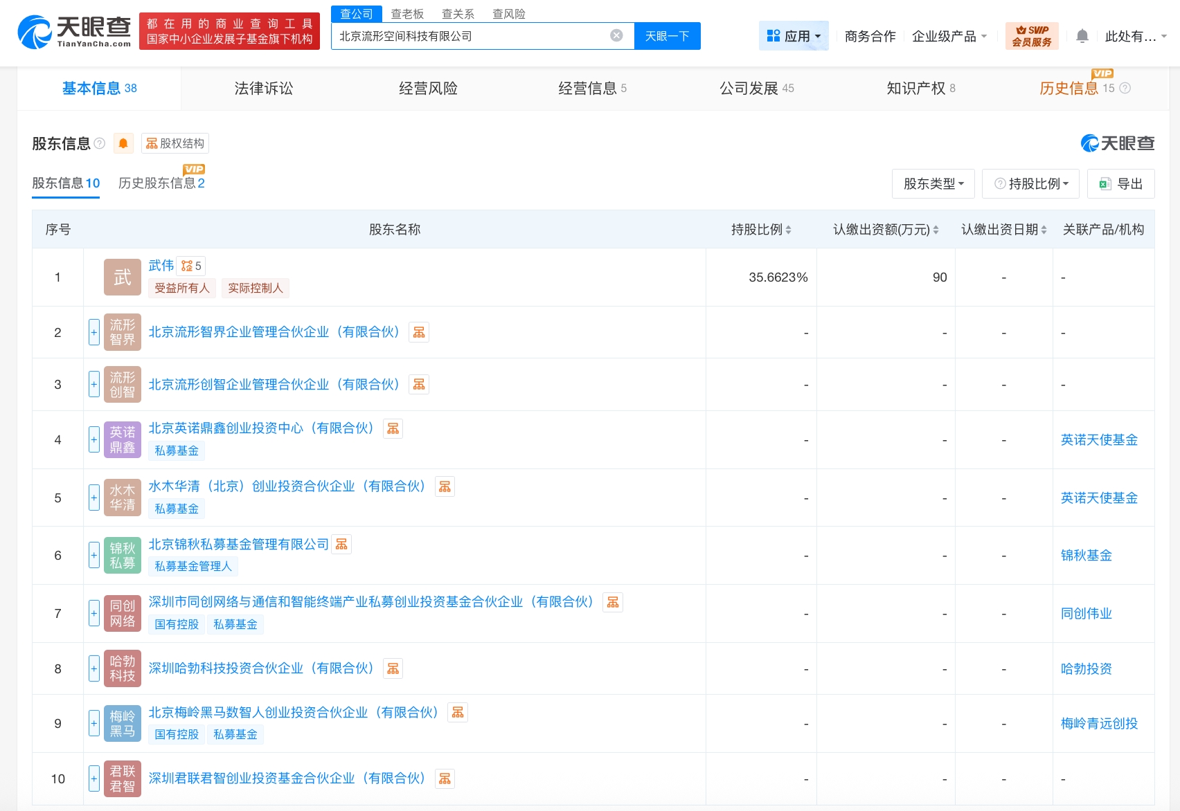Switch to the 查老板 search tab
The image size is (1180, 811).
406,12
